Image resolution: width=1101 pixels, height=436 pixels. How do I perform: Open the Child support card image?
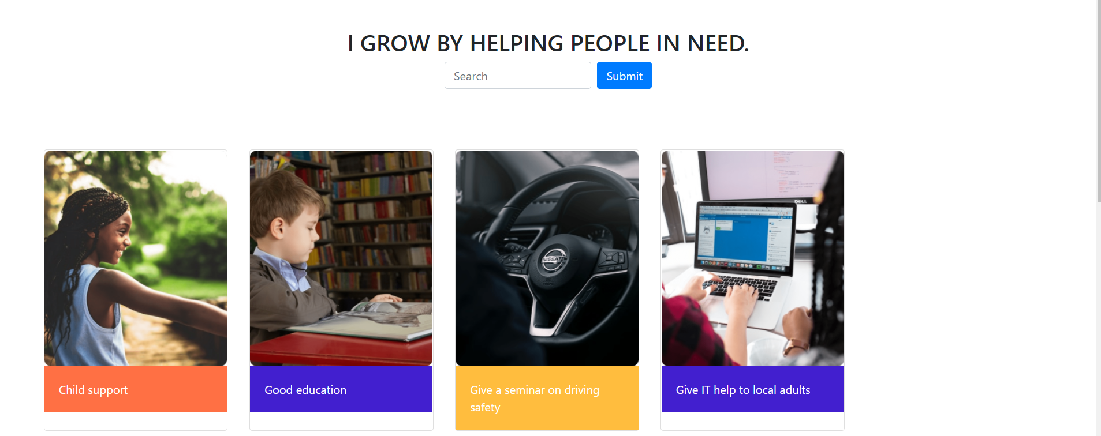(136, 258)
